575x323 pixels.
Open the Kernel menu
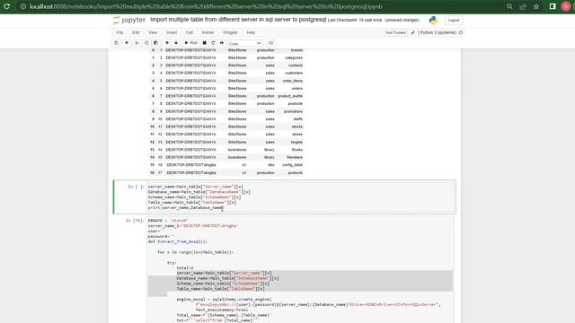coord(208,32)
